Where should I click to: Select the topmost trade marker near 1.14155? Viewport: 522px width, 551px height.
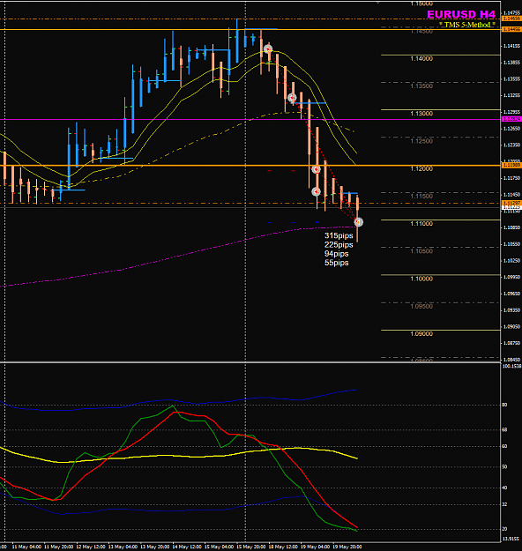tap(268, 48)
